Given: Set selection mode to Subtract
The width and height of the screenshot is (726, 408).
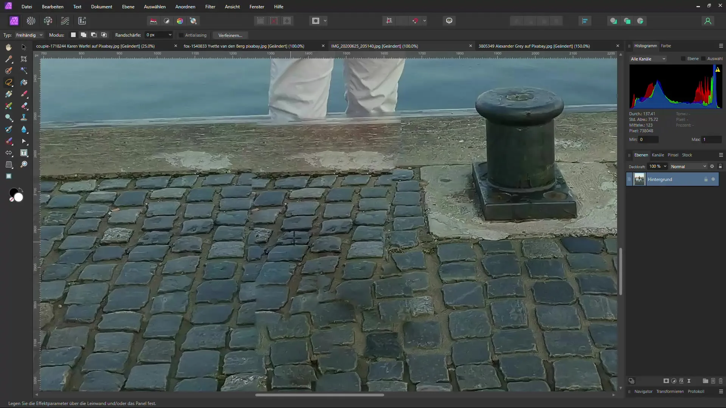Looking at the screenshot, I should coord(94,35).
